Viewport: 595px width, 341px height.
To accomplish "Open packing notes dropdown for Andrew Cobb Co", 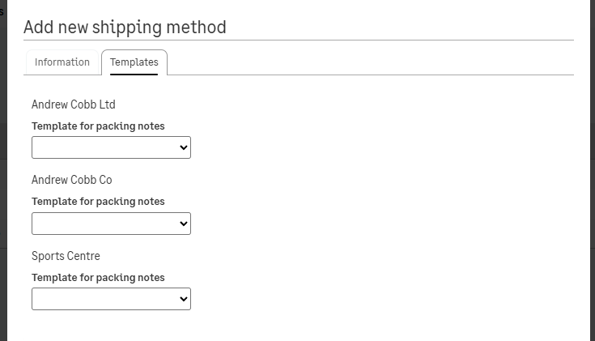I will tap(111, 224).
